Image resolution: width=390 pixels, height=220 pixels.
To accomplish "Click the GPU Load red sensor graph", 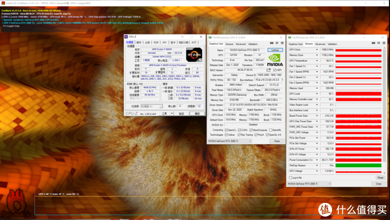I will (358, 94).
